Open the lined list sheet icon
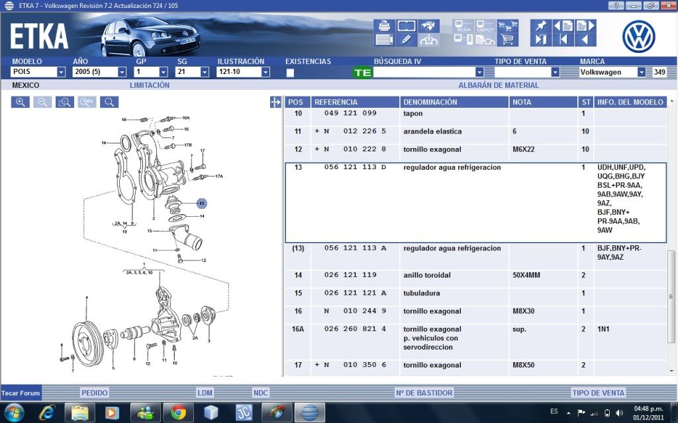 pyautogui.click(x=384, y=40)
